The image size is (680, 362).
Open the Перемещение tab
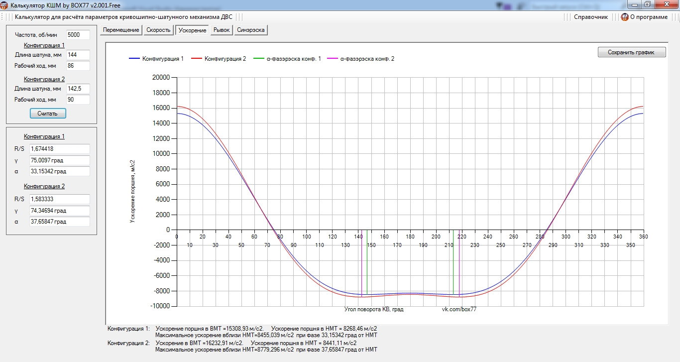click(x=121, y=30)
